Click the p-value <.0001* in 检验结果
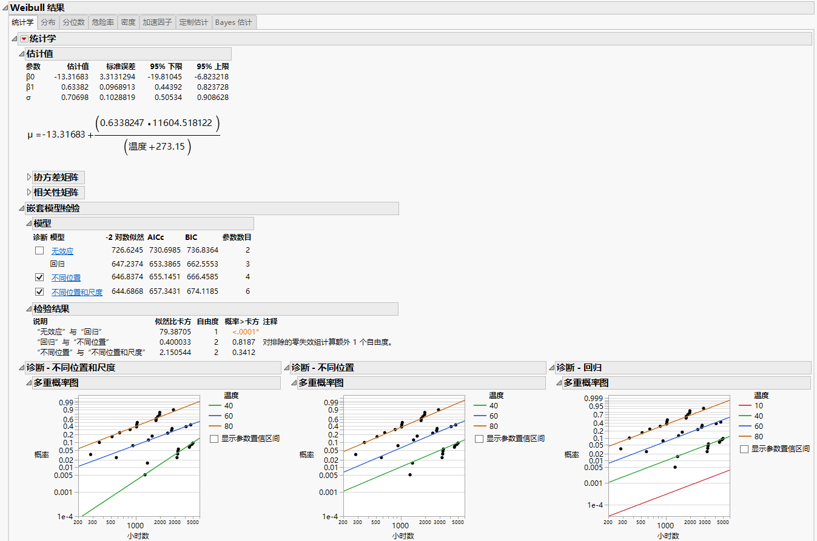The height and width of the screenshot is (541, 817). [246, 332]
